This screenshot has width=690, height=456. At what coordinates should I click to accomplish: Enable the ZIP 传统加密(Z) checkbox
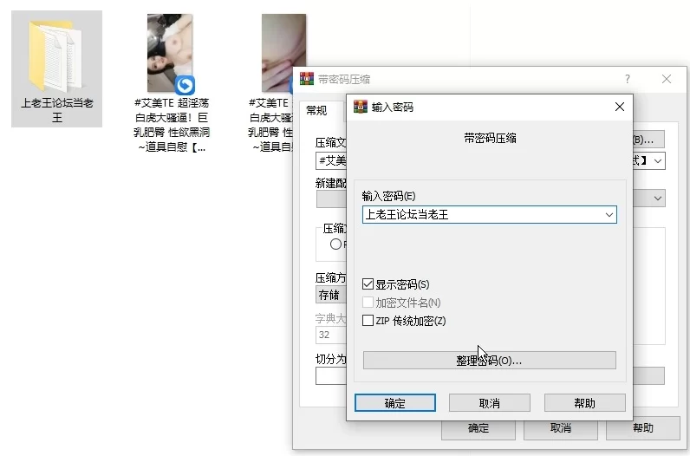[x=368, y=320]
